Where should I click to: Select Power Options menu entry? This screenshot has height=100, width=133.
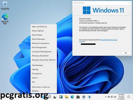click(x=44, y=31)
